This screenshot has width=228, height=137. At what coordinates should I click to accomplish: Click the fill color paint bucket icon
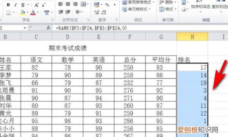click(x=22, y=13)
